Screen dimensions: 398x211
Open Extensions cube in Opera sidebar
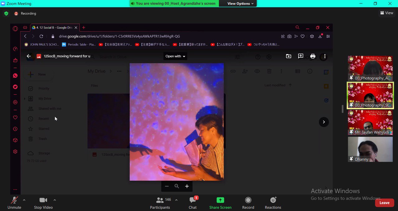[15, 140]
